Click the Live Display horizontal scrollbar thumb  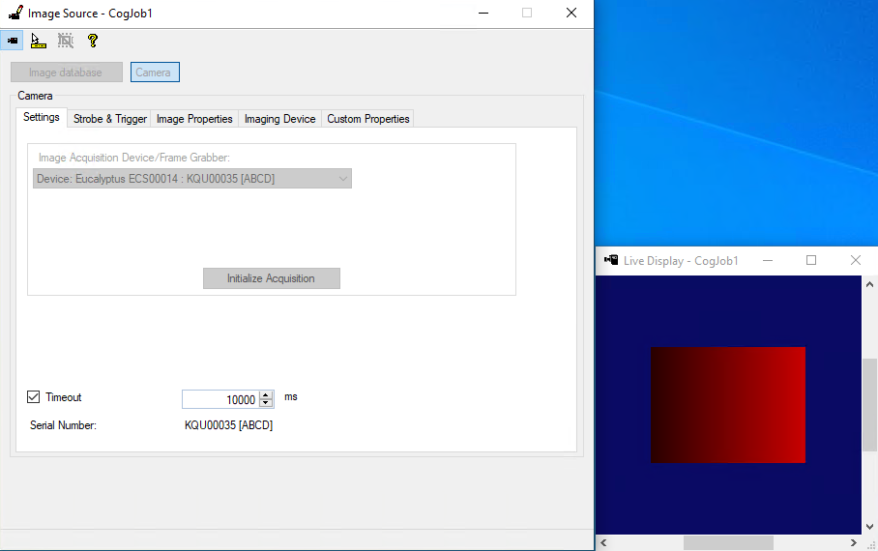(x=728, y=543)
